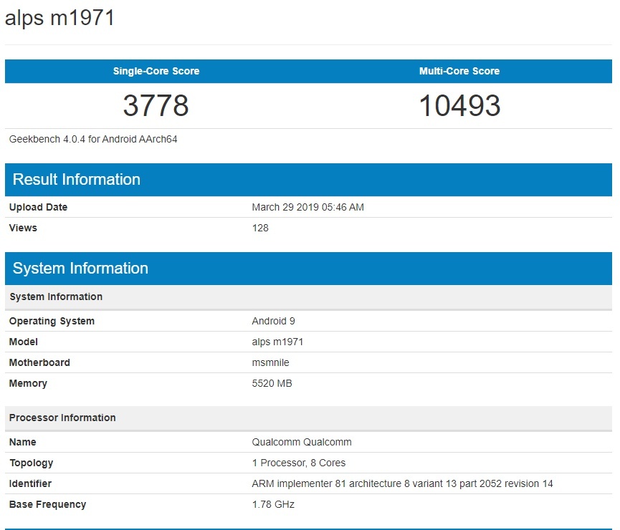
Task: Select the Views count of 128
Action: [261, 228]
